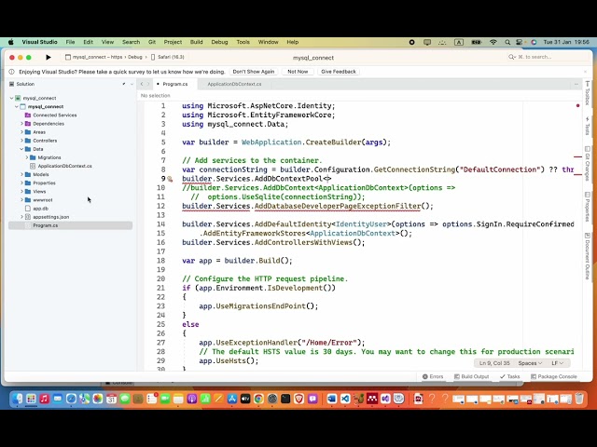Open the Document Outline side panel
The height and width of the screenshot is (447, 597).
pyautogui.click(x=587, y=256)
